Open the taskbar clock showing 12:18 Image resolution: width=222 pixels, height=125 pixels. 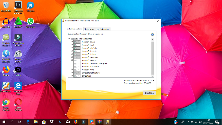(208, 122)
